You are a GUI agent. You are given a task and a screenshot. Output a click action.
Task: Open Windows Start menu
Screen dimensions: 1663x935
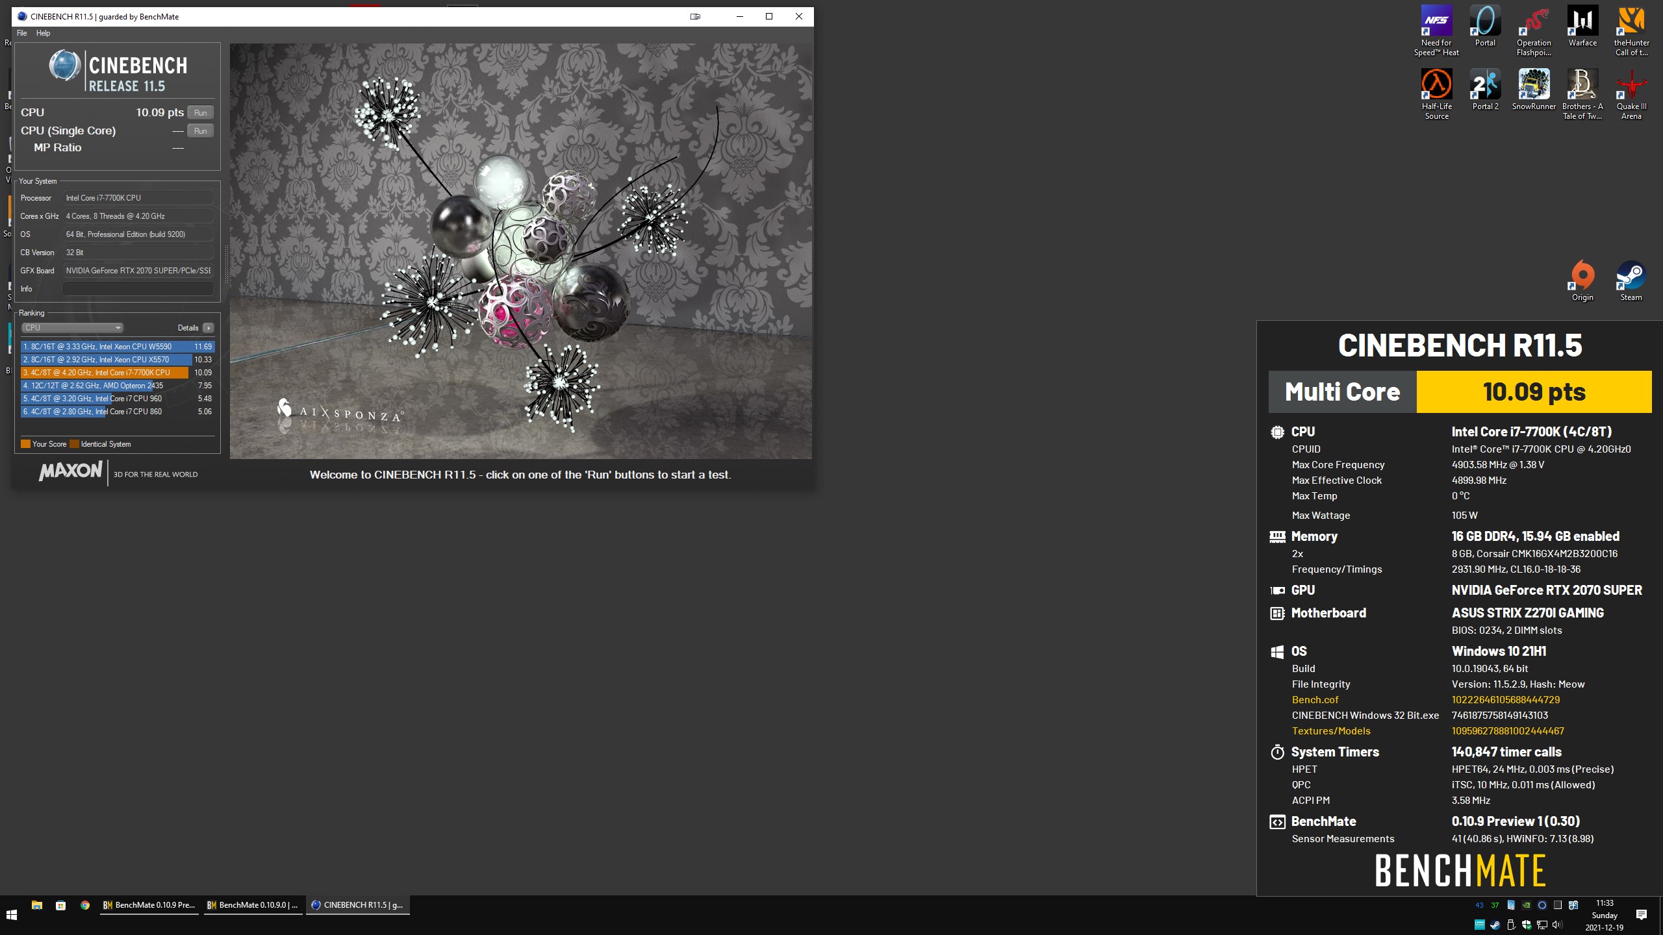click(11, 915)
